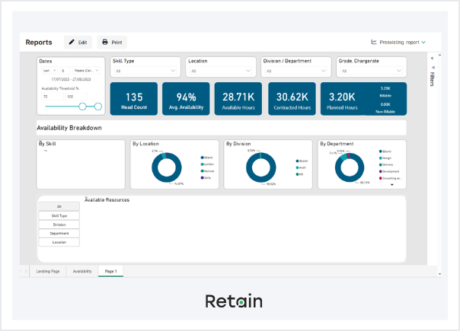
Task: Click the Head Count card
Action: [x=134, y=100]
